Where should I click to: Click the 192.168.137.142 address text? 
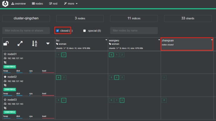click(x=15, y=81)
